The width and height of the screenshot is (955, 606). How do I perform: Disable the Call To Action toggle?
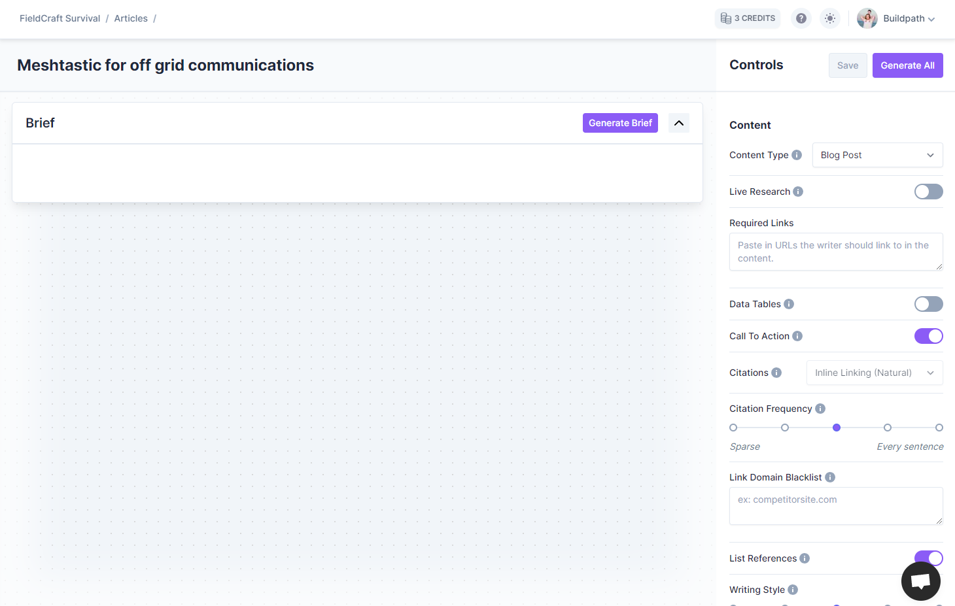pos(928,336)
